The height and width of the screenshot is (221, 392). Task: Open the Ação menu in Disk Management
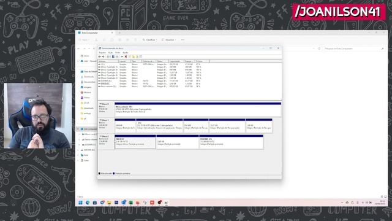[x=110, y=53]
